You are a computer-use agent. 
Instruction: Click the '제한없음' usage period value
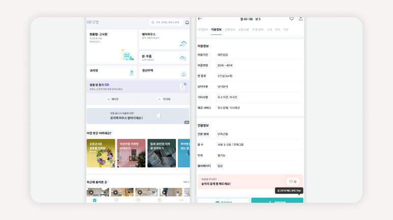tap(223, 55)
